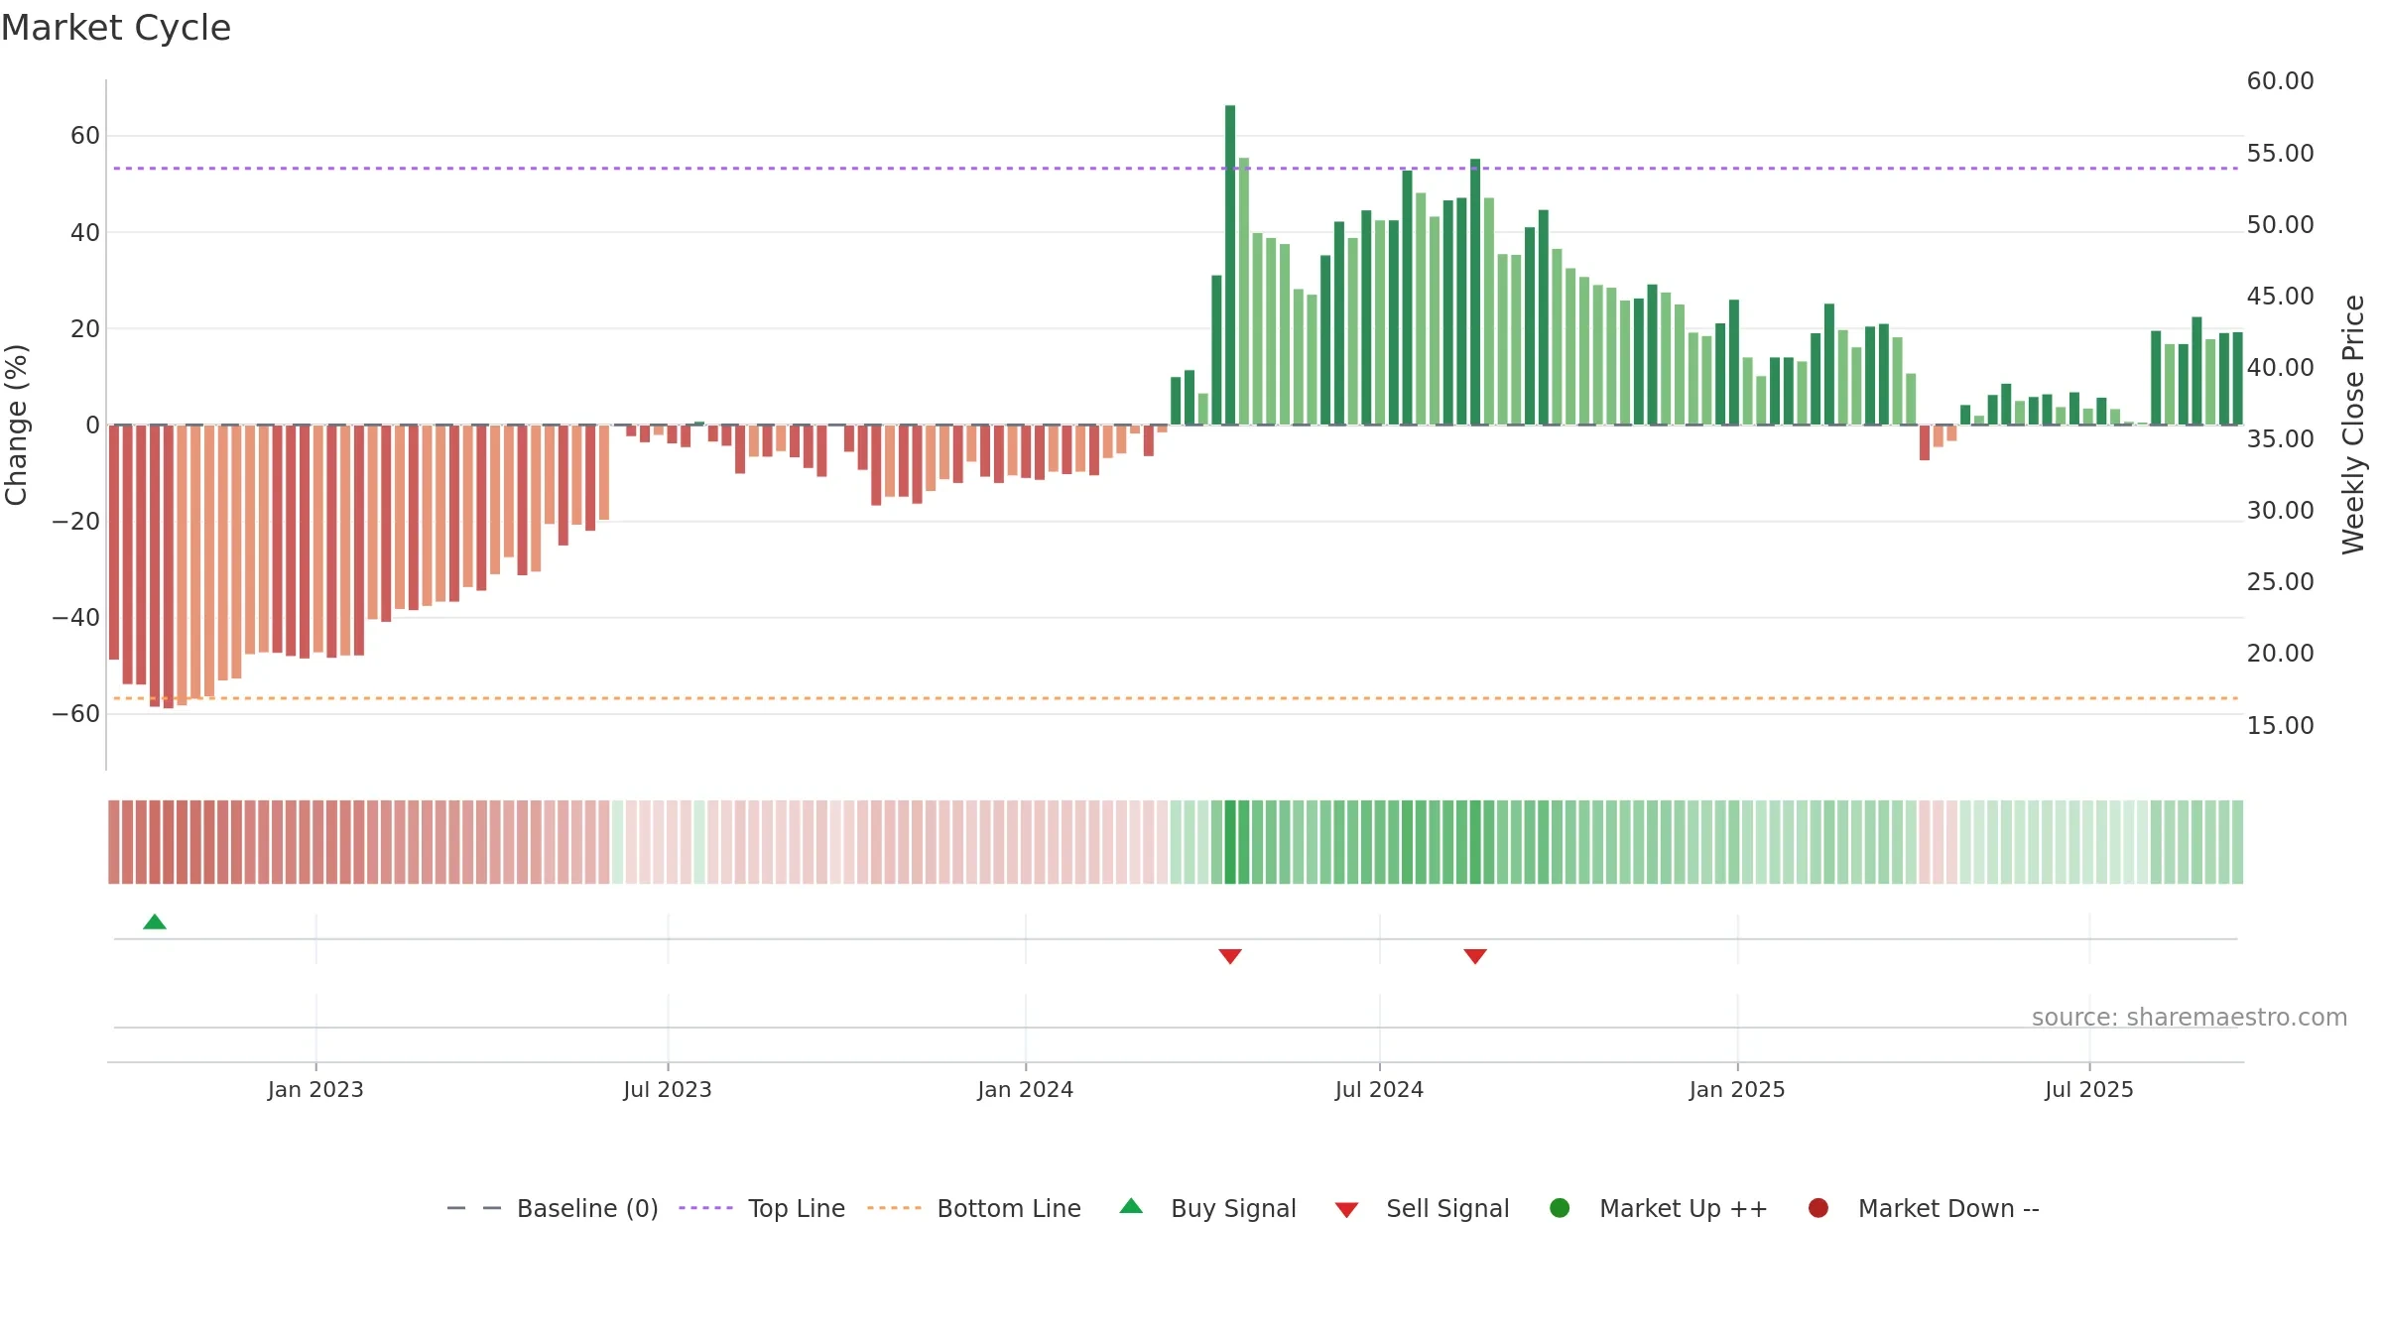Toggle the Market Down -- legend entry
Image resolution: width=2381 pixels, height=1339 pixels.
[1924, 1208]
